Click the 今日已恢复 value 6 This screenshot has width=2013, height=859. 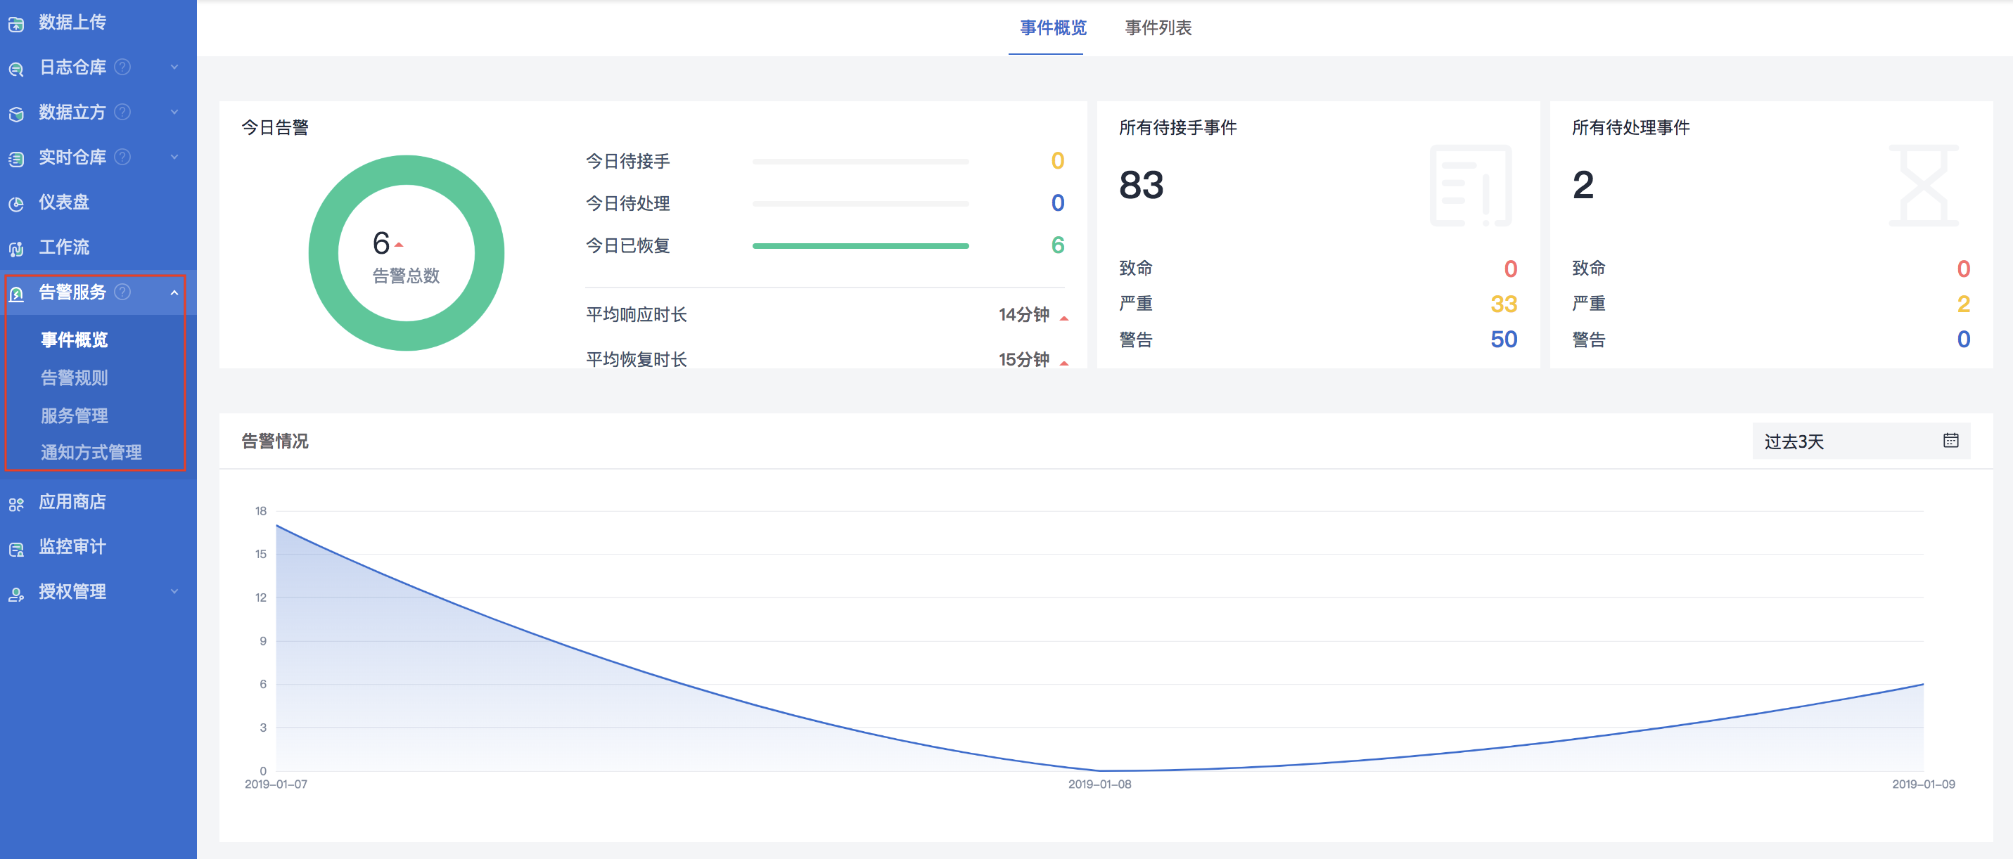coord(1057,245)
